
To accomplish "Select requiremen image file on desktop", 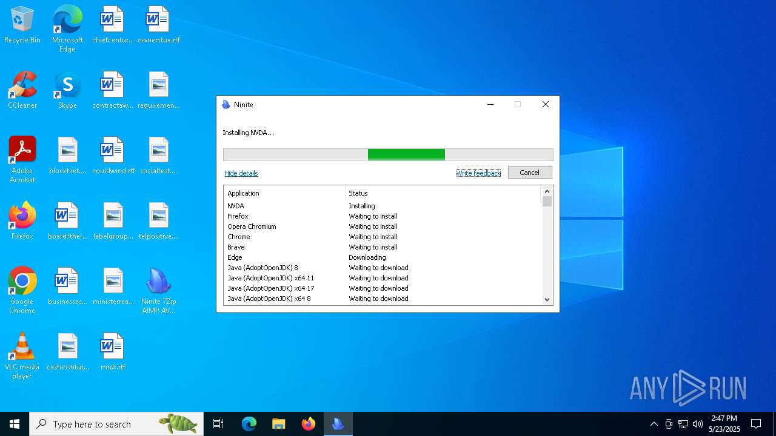I will pos(158,91).
